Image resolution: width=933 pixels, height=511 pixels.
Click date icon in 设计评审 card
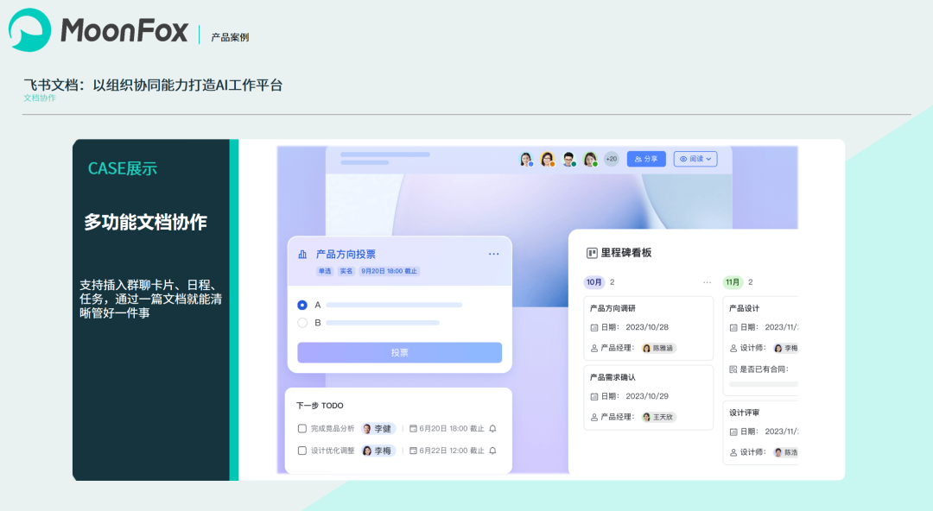tap(733, 432)
